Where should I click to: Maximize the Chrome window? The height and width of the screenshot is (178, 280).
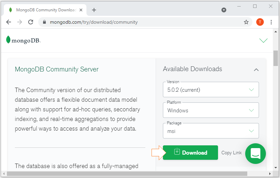point(255,7)
